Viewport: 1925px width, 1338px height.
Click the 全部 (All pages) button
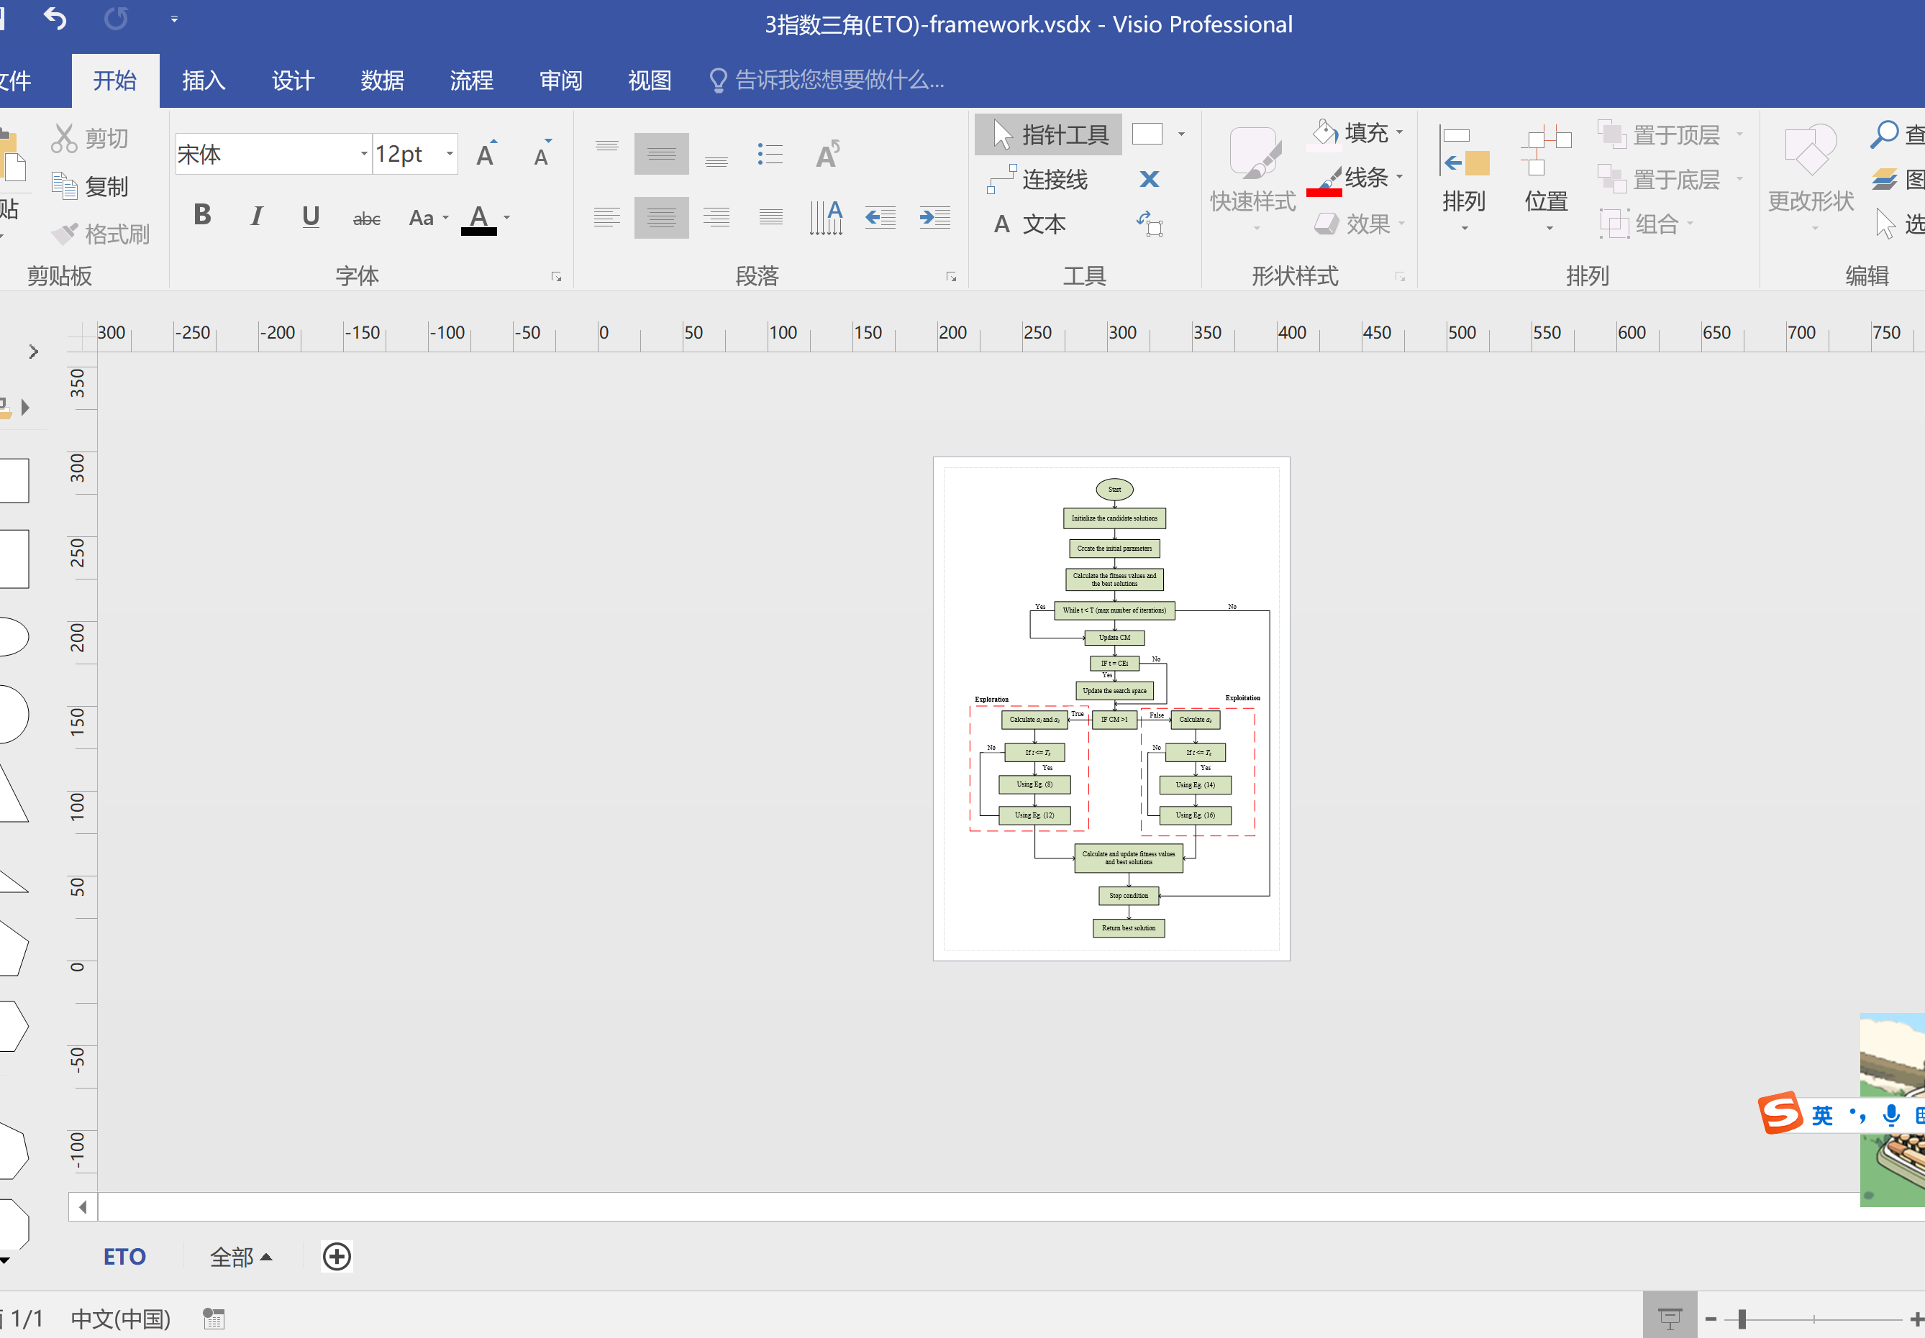coord(240,1257)
